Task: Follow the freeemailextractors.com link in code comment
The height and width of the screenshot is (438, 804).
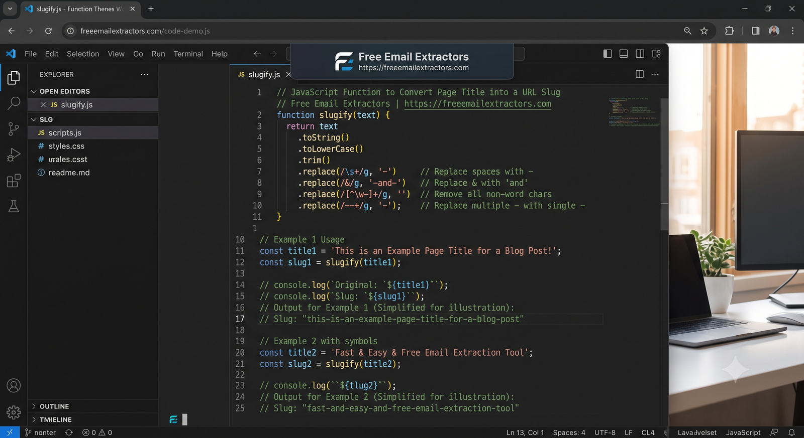Action: [477, 104]
